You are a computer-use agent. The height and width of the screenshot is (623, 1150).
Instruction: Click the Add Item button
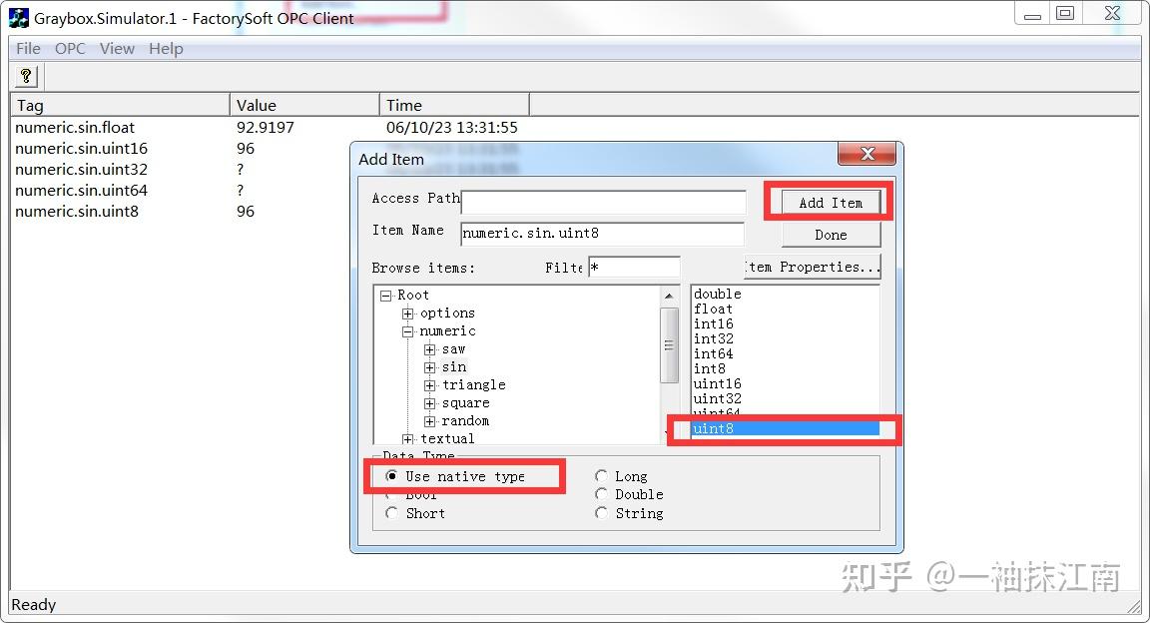click(830, 201)
